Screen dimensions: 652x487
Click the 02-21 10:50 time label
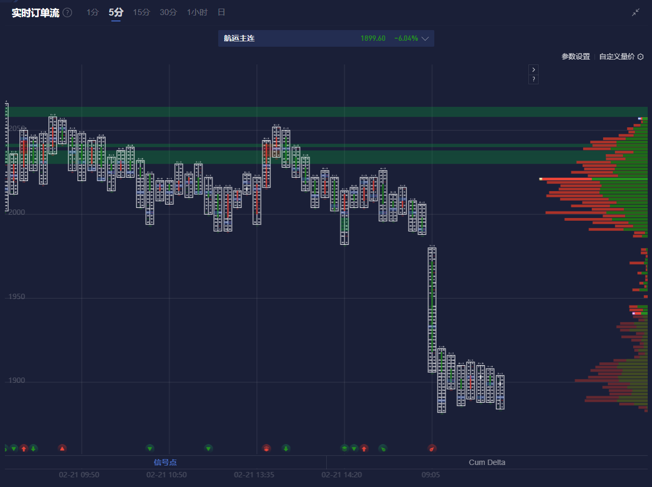click(167, 475)
